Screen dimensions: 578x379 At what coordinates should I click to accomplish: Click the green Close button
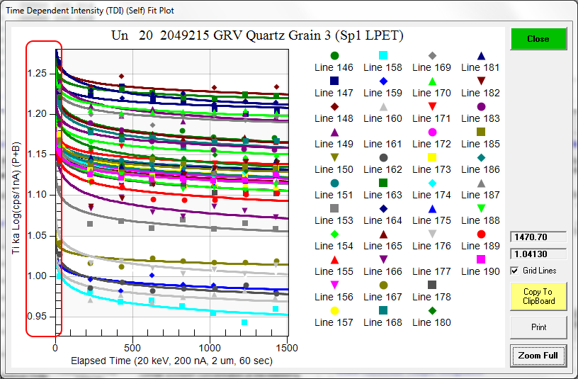click(x=538, y=39)
